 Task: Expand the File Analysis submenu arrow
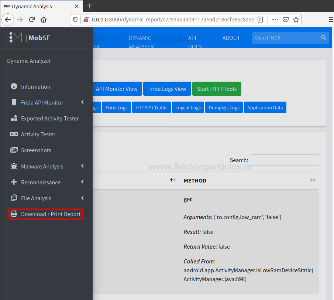(x=82, y=198)
